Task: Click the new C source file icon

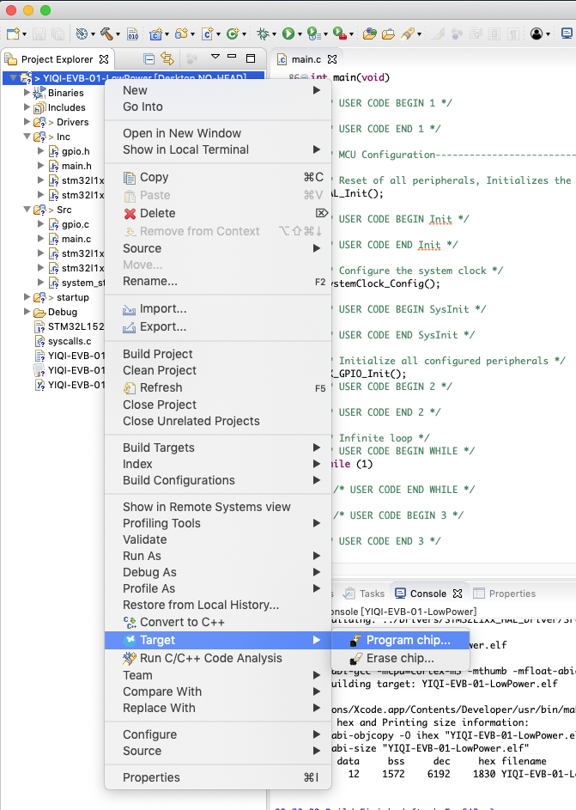Action: (207, 34)
